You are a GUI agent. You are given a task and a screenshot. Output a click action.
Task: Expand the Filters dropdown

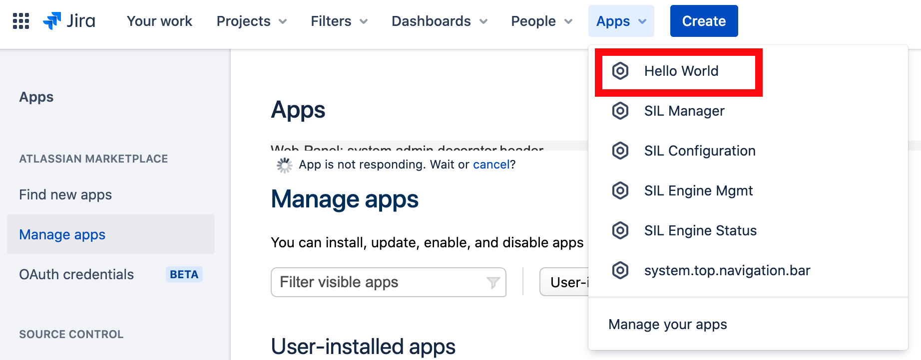(339, 21)
